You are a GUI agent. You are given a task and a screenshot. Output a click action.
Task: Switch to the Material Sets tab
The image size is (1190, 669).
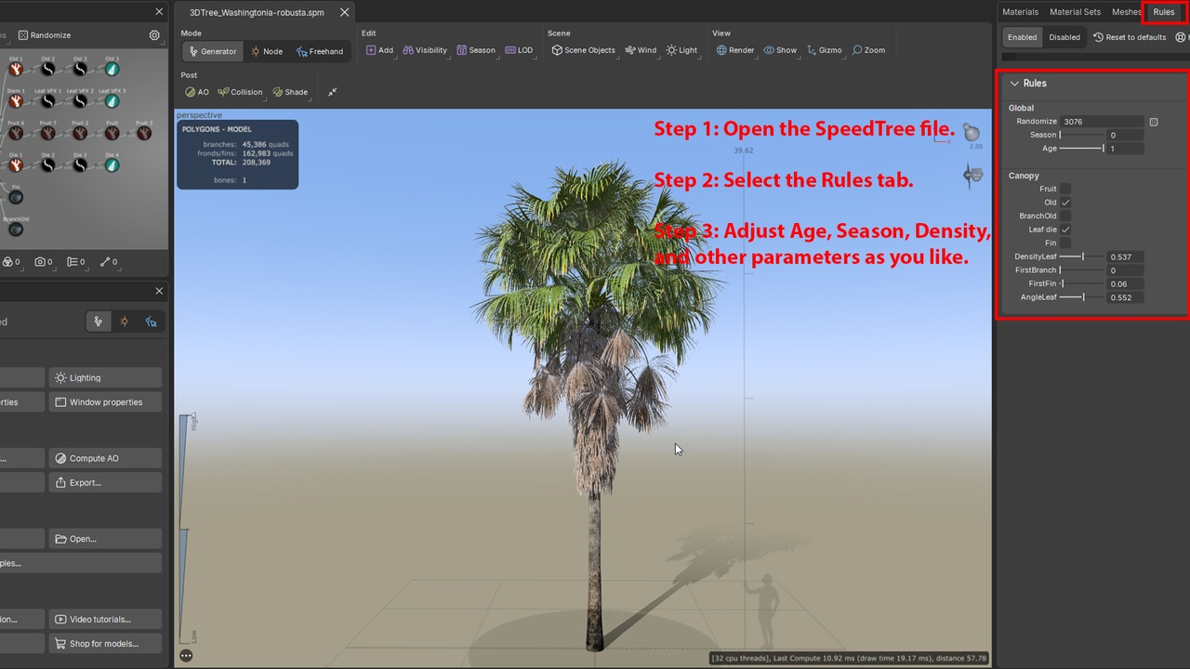click(1075, 12)
